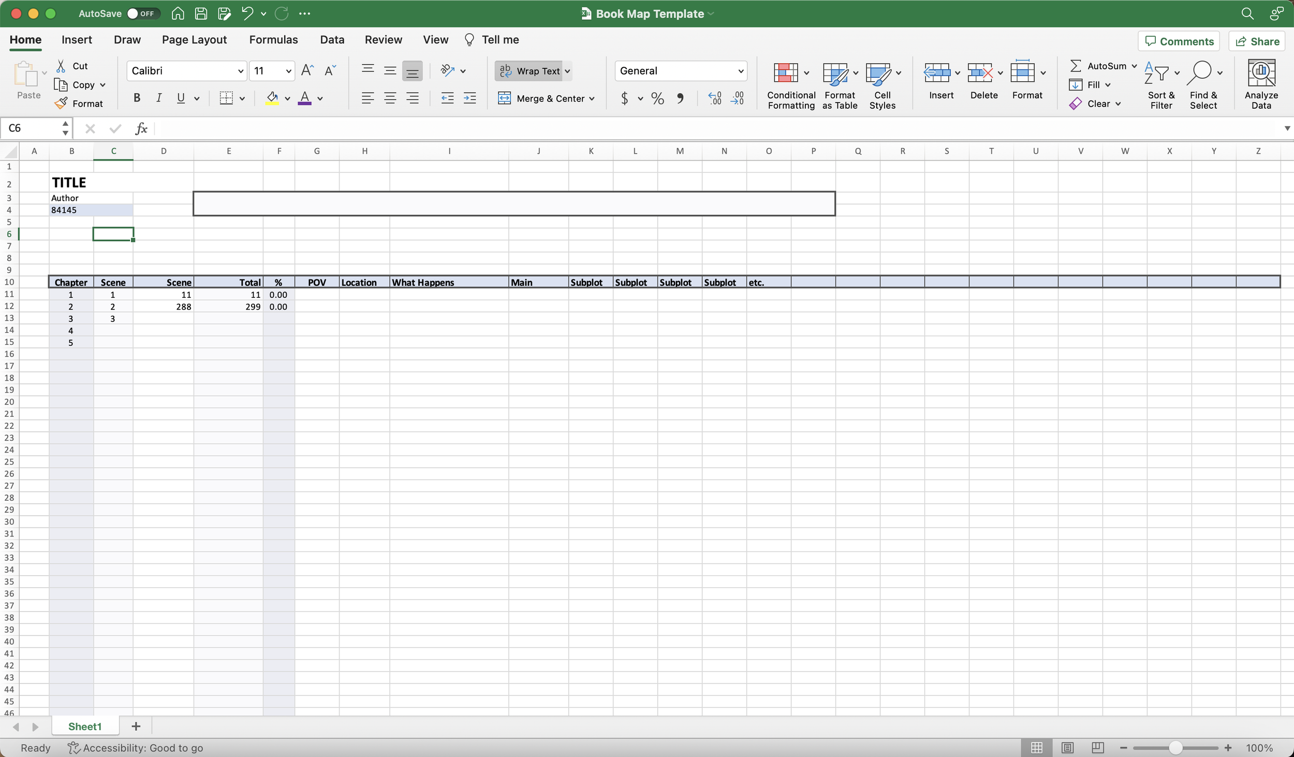Viewport: 1294px width, 757px height.
Task: Click the Italic formatting icon
Action: click(159, 98)
